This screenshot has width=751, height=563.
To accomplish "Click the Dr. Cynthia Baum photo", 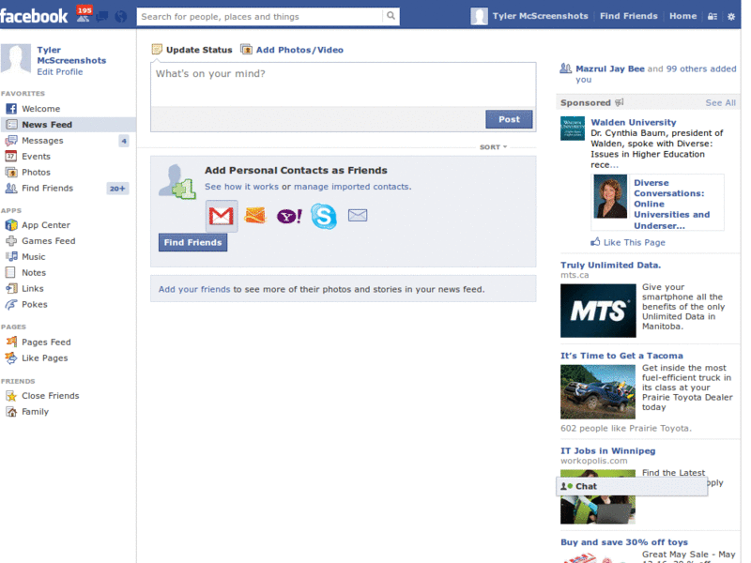I will pyautogui.click(x=609, y=196).
